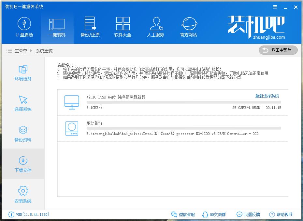Viewport: 303px width, 221px height.
Task: Click the 驱动备份 driver backup progress bar
Action: click(184, 128)
